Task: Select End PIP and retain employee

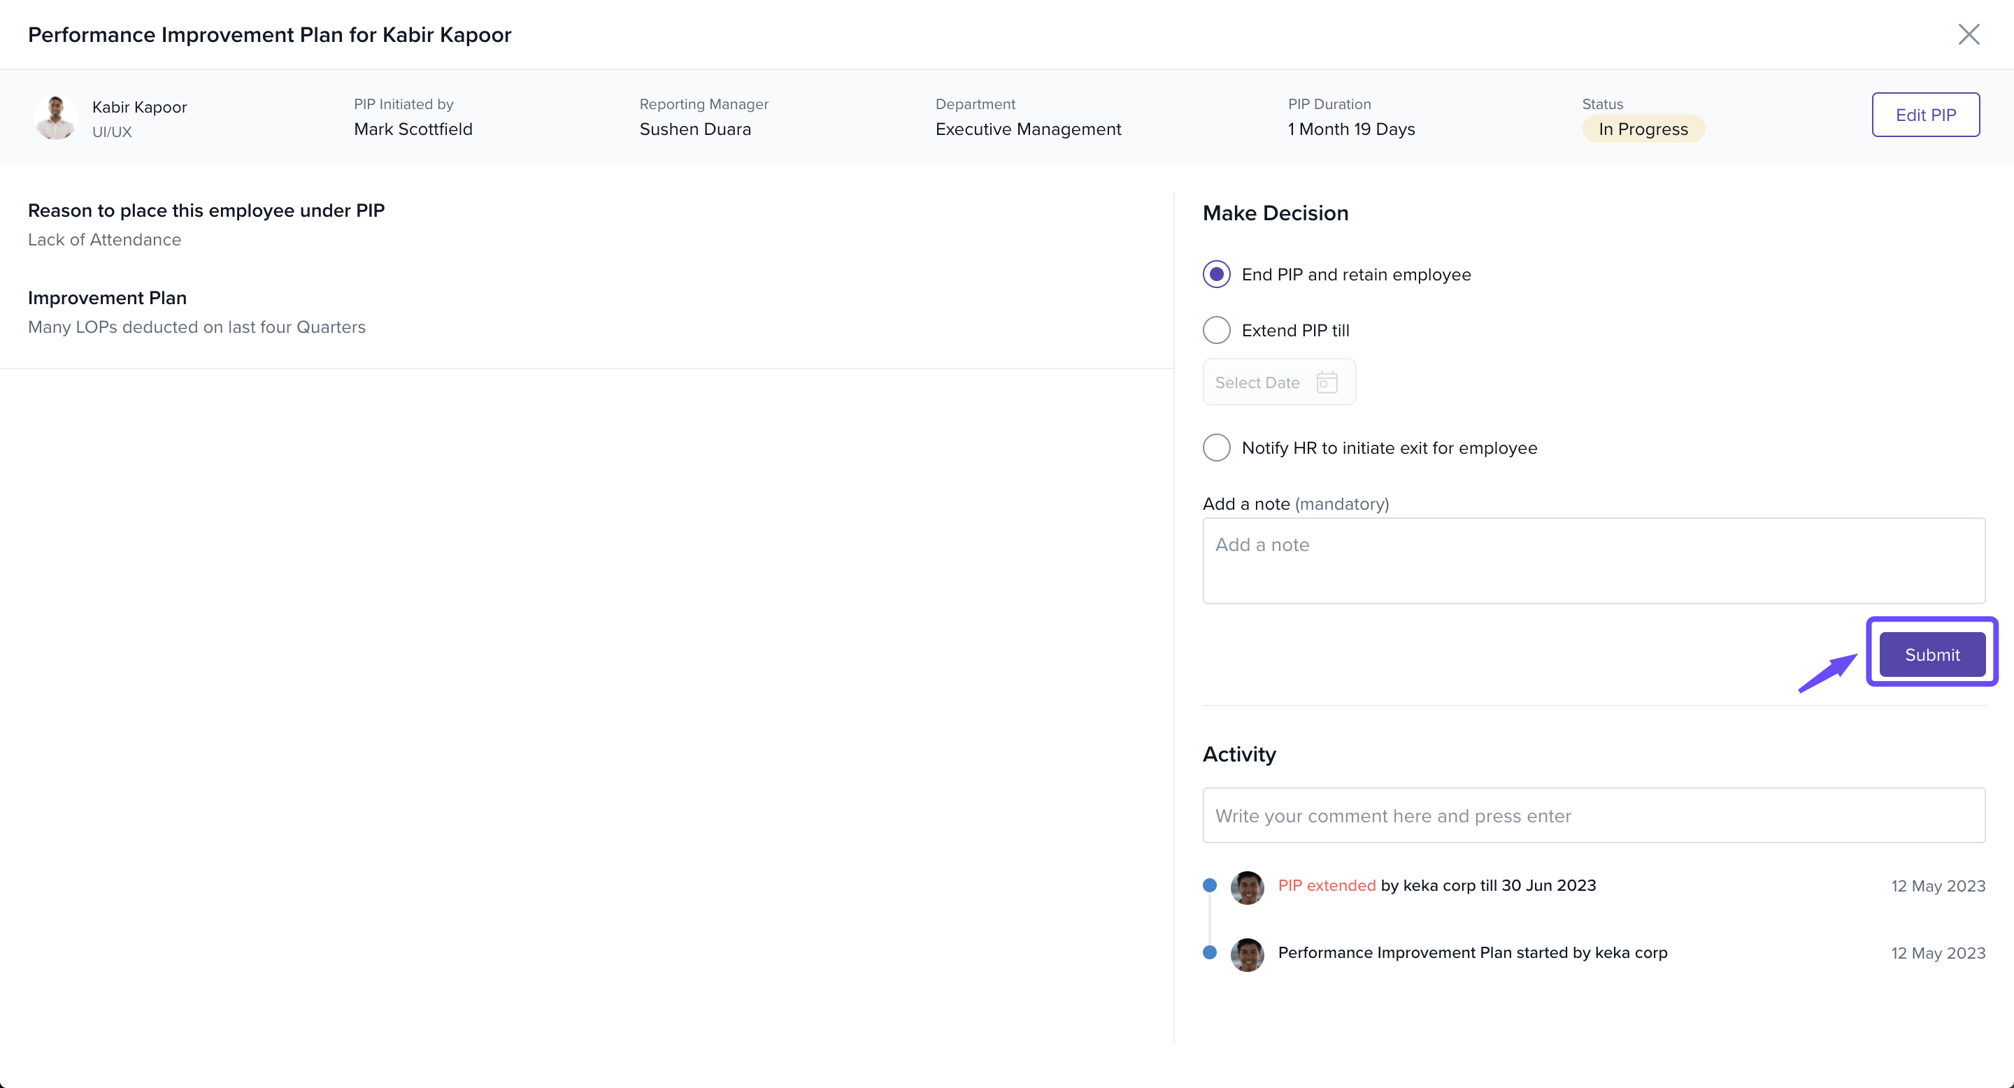Action: pos(1216,274)
